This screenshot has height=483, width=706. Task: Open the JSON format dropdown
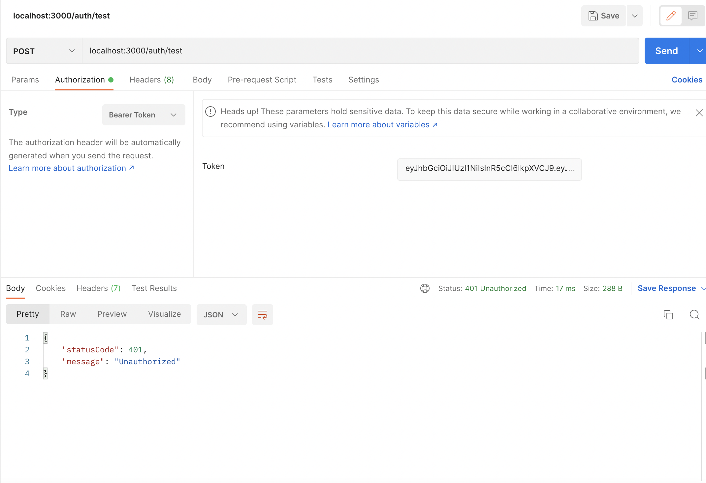click(x=221, y=315)
